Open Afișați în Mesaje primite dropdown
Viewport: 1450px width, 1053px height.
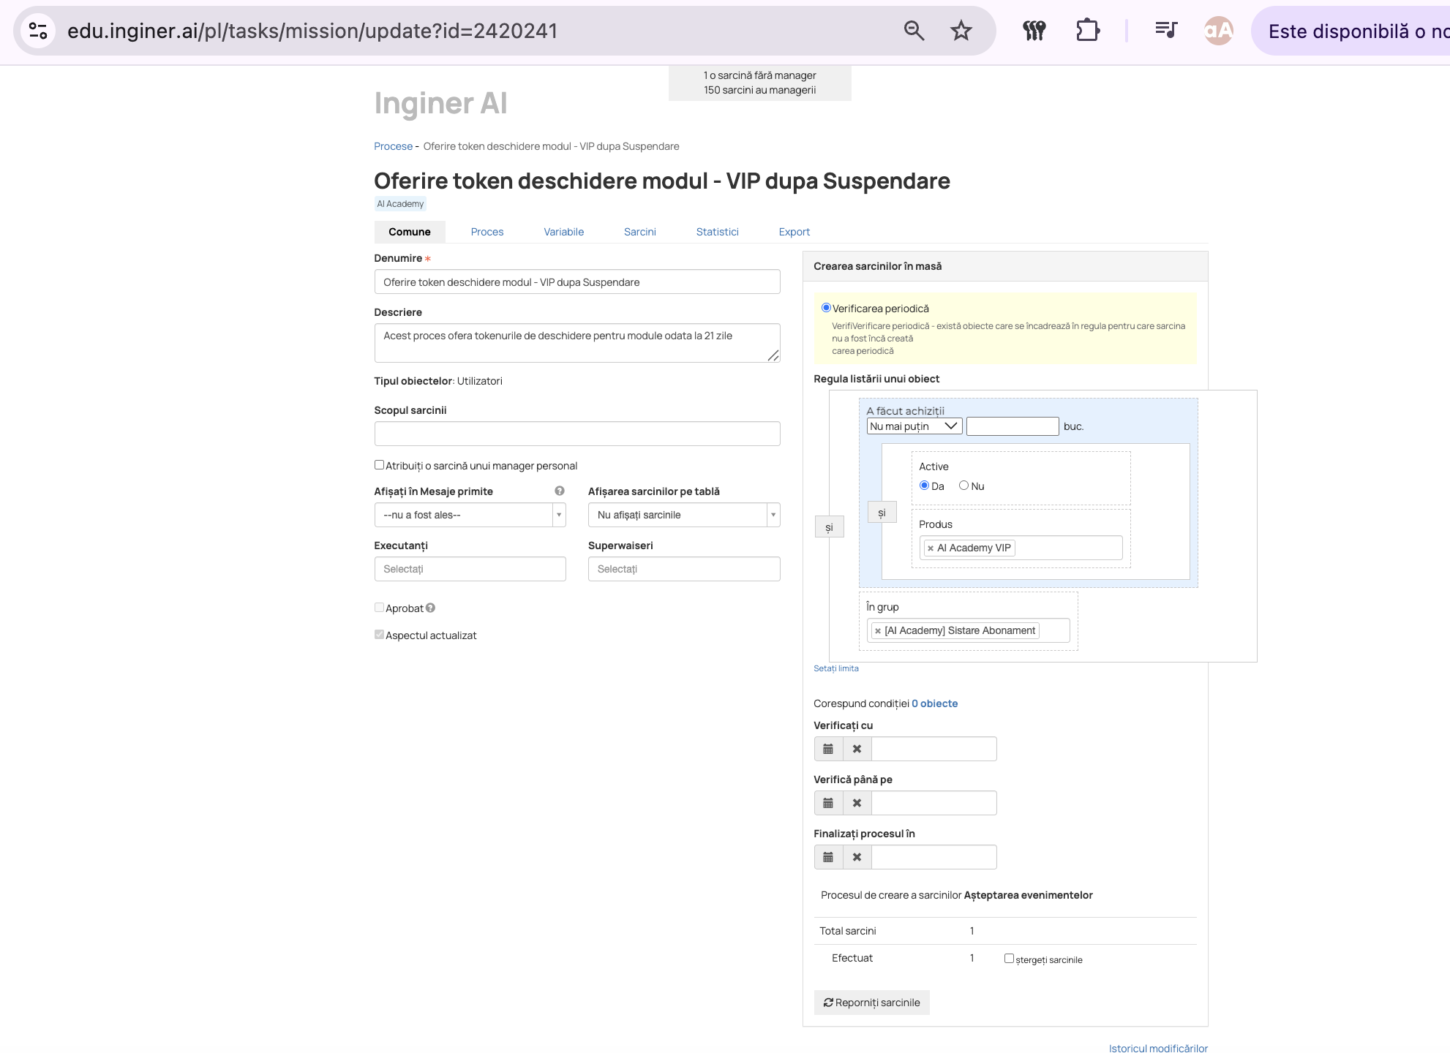point(470,515)
